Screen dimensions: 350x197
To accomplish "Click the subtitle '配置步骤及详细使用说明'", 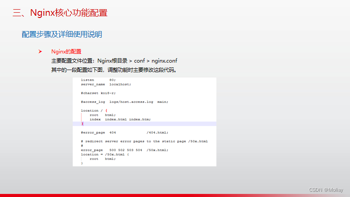I will pos(62,34).
